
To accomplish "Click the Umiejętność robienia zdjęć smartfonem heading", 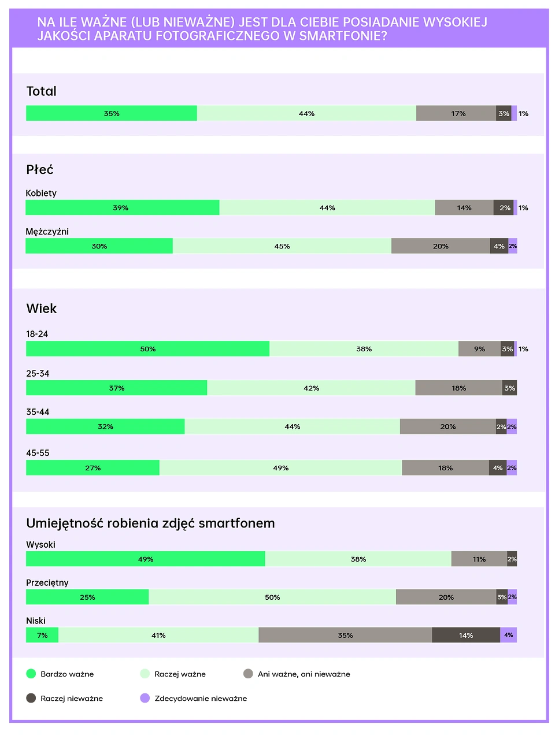I will pos(150,523).
